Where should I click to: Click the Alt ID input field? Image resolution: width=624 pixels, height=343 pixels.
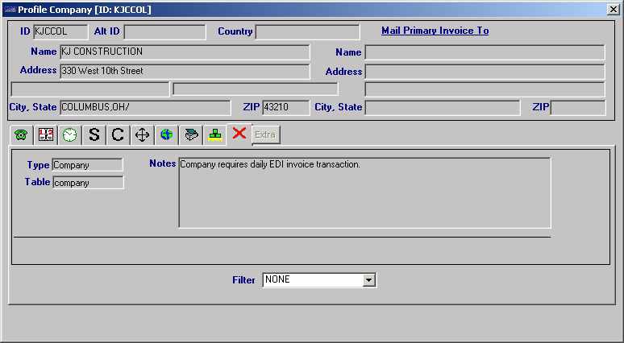164,31
